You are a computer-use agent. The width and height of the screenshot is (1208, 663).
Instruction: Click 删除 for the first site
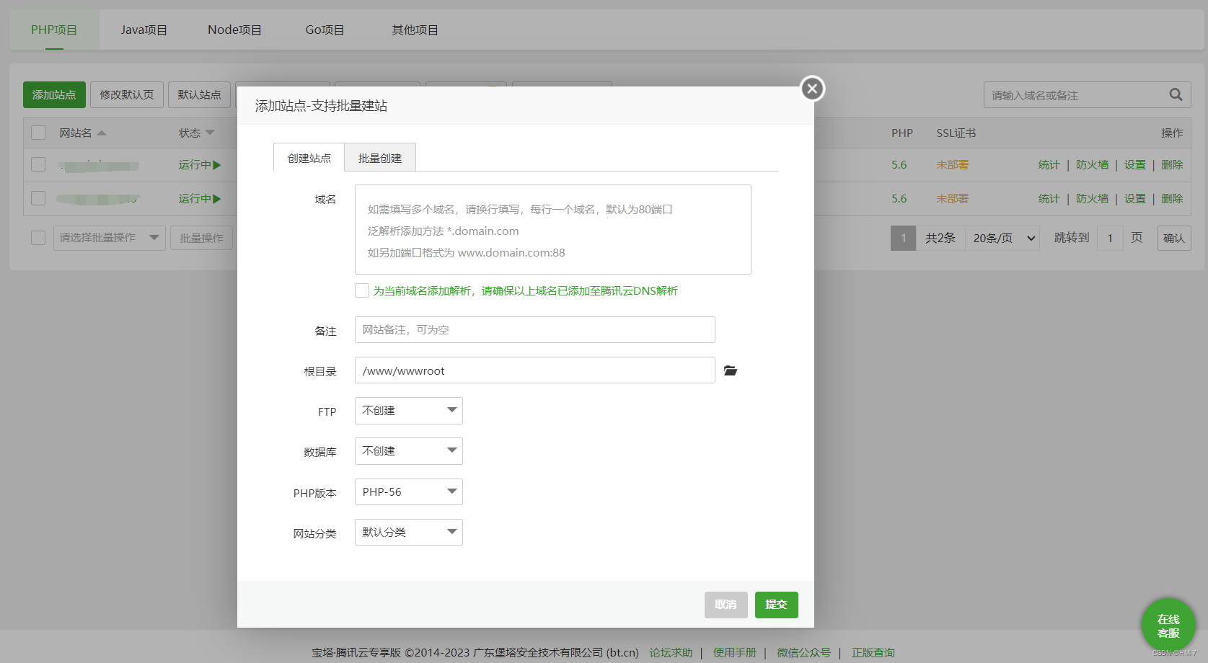(1172, 164)
